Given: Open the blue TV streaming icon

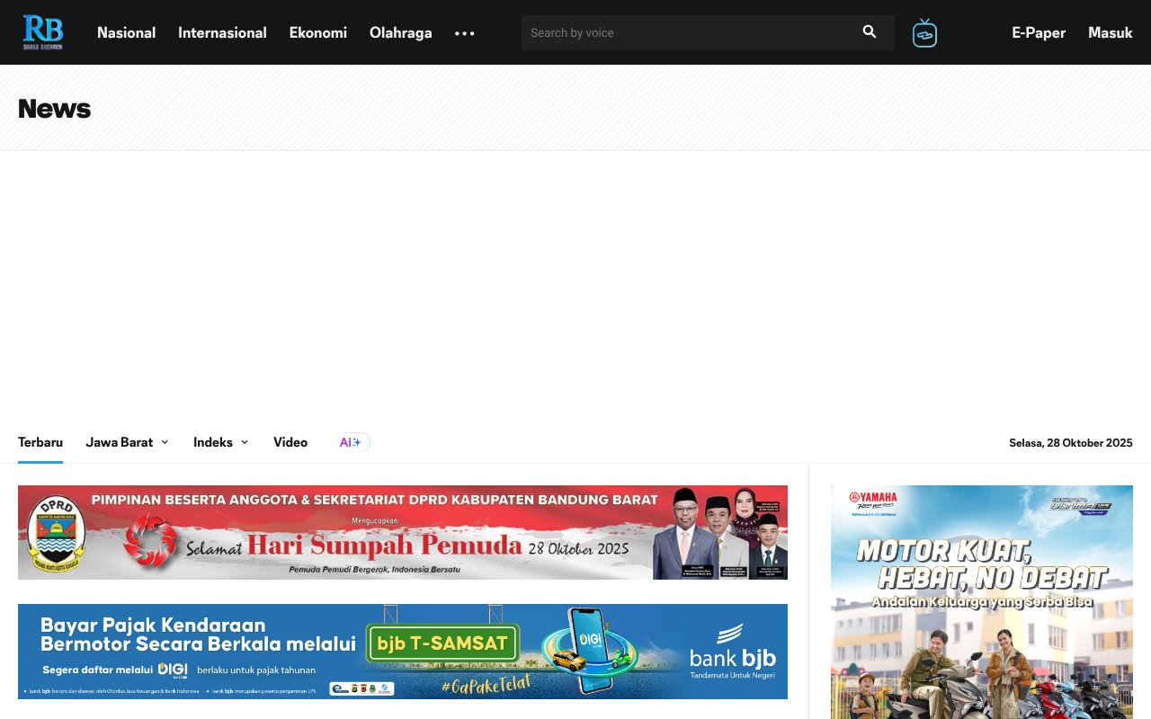Looking at the screenshot, I should click(x=925, y=31).
